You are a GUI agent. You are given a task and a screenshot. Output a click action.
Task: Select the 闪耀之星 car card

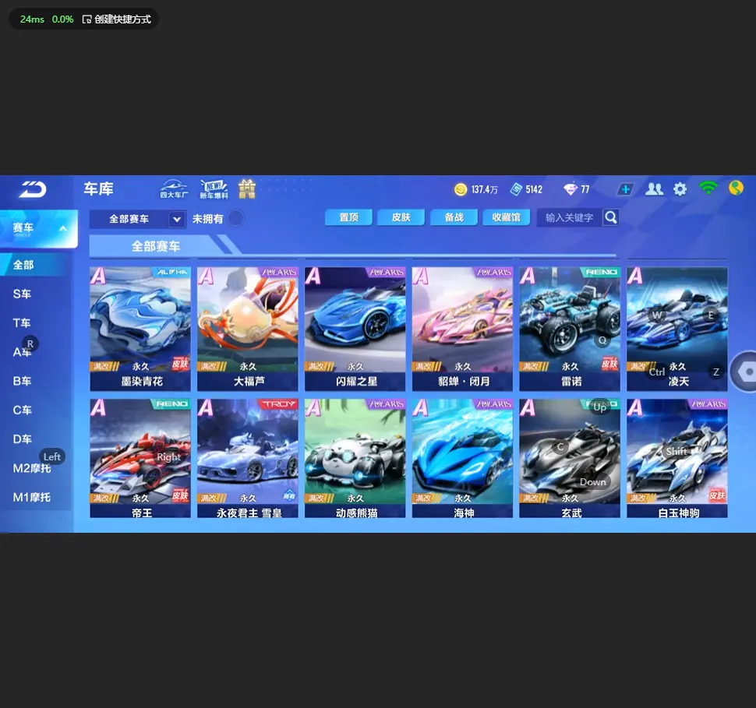click(x=355, y=329)
